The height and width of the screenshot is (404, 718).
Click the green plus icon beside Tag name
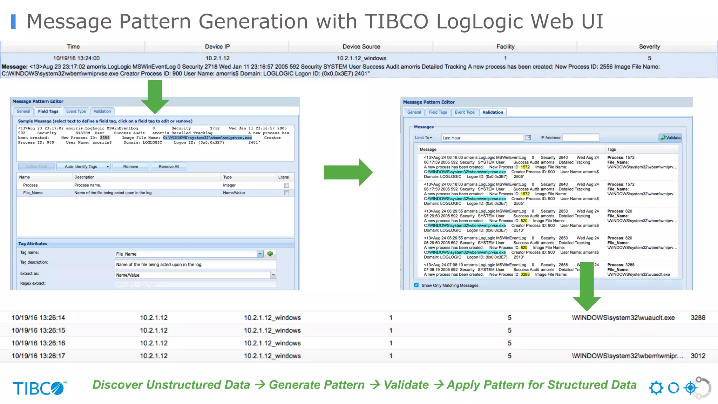coord(270,254)
